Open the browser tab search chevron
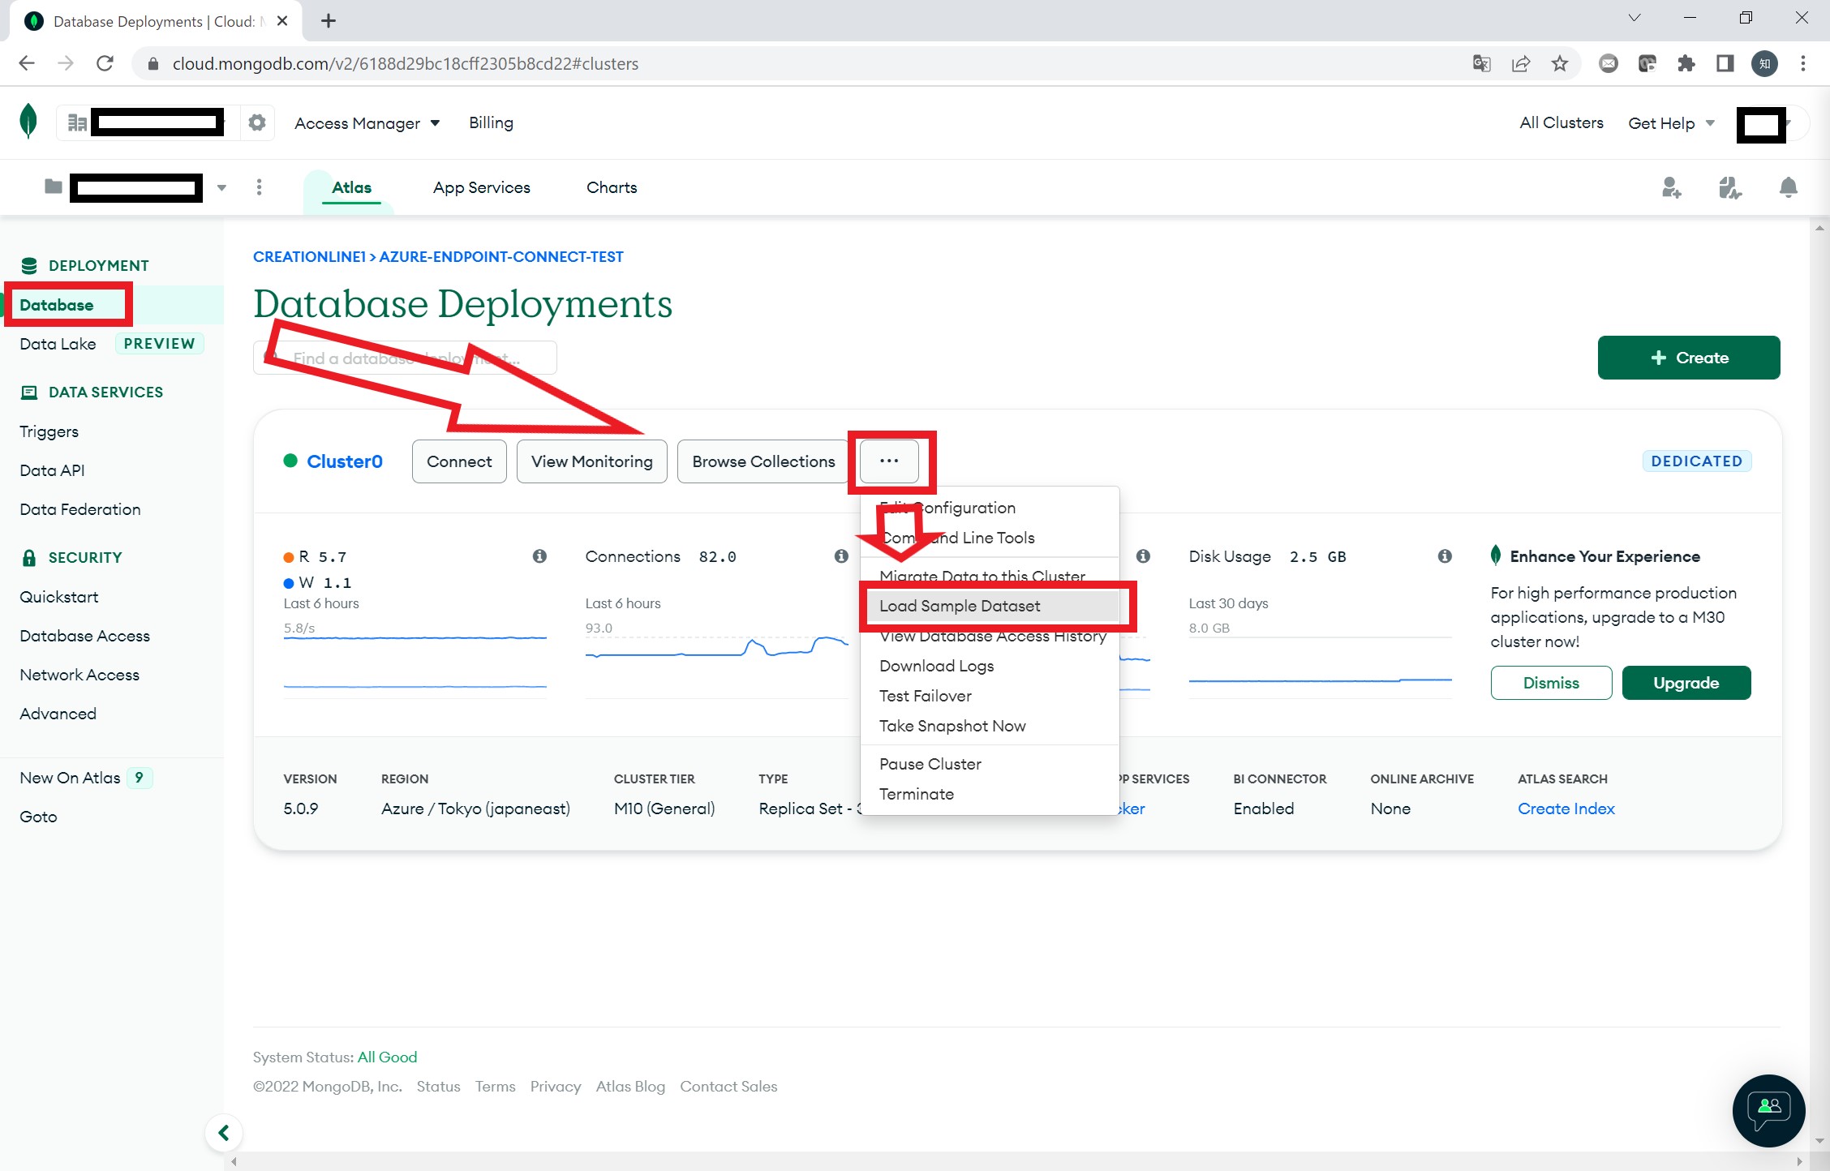The image size is (1830, 1171). (1634, 18)
